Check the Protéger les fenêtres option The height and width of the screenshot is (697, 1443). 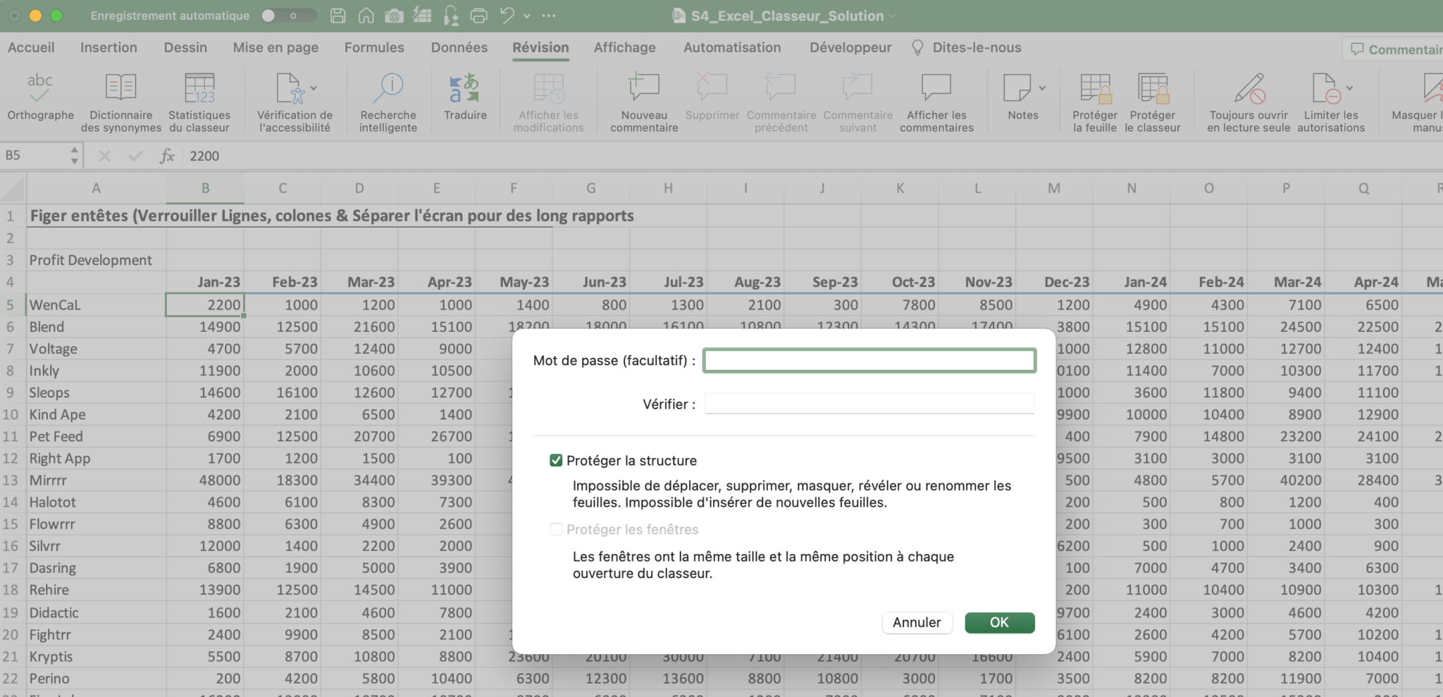[x=556, y=529]
